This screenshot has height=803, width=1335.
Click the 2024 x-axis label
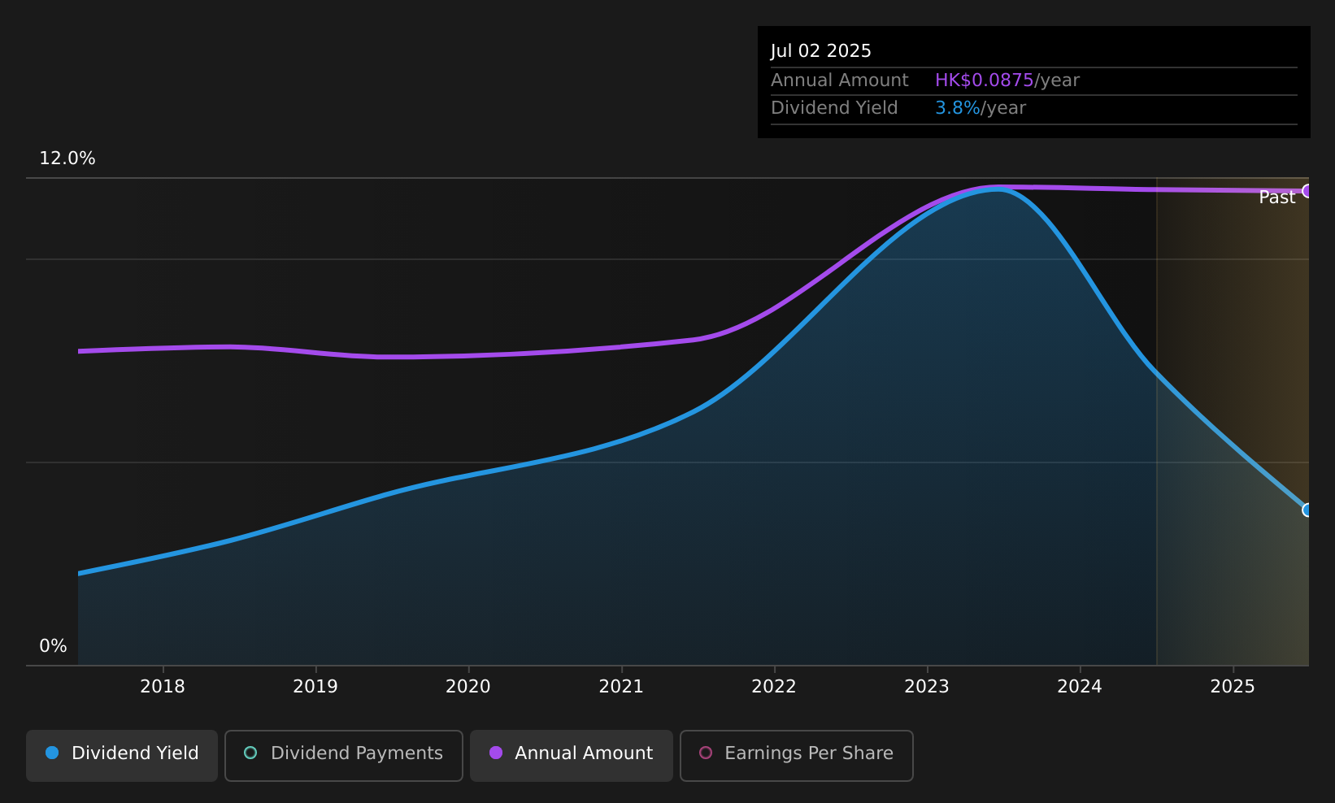click(1080, 687)
